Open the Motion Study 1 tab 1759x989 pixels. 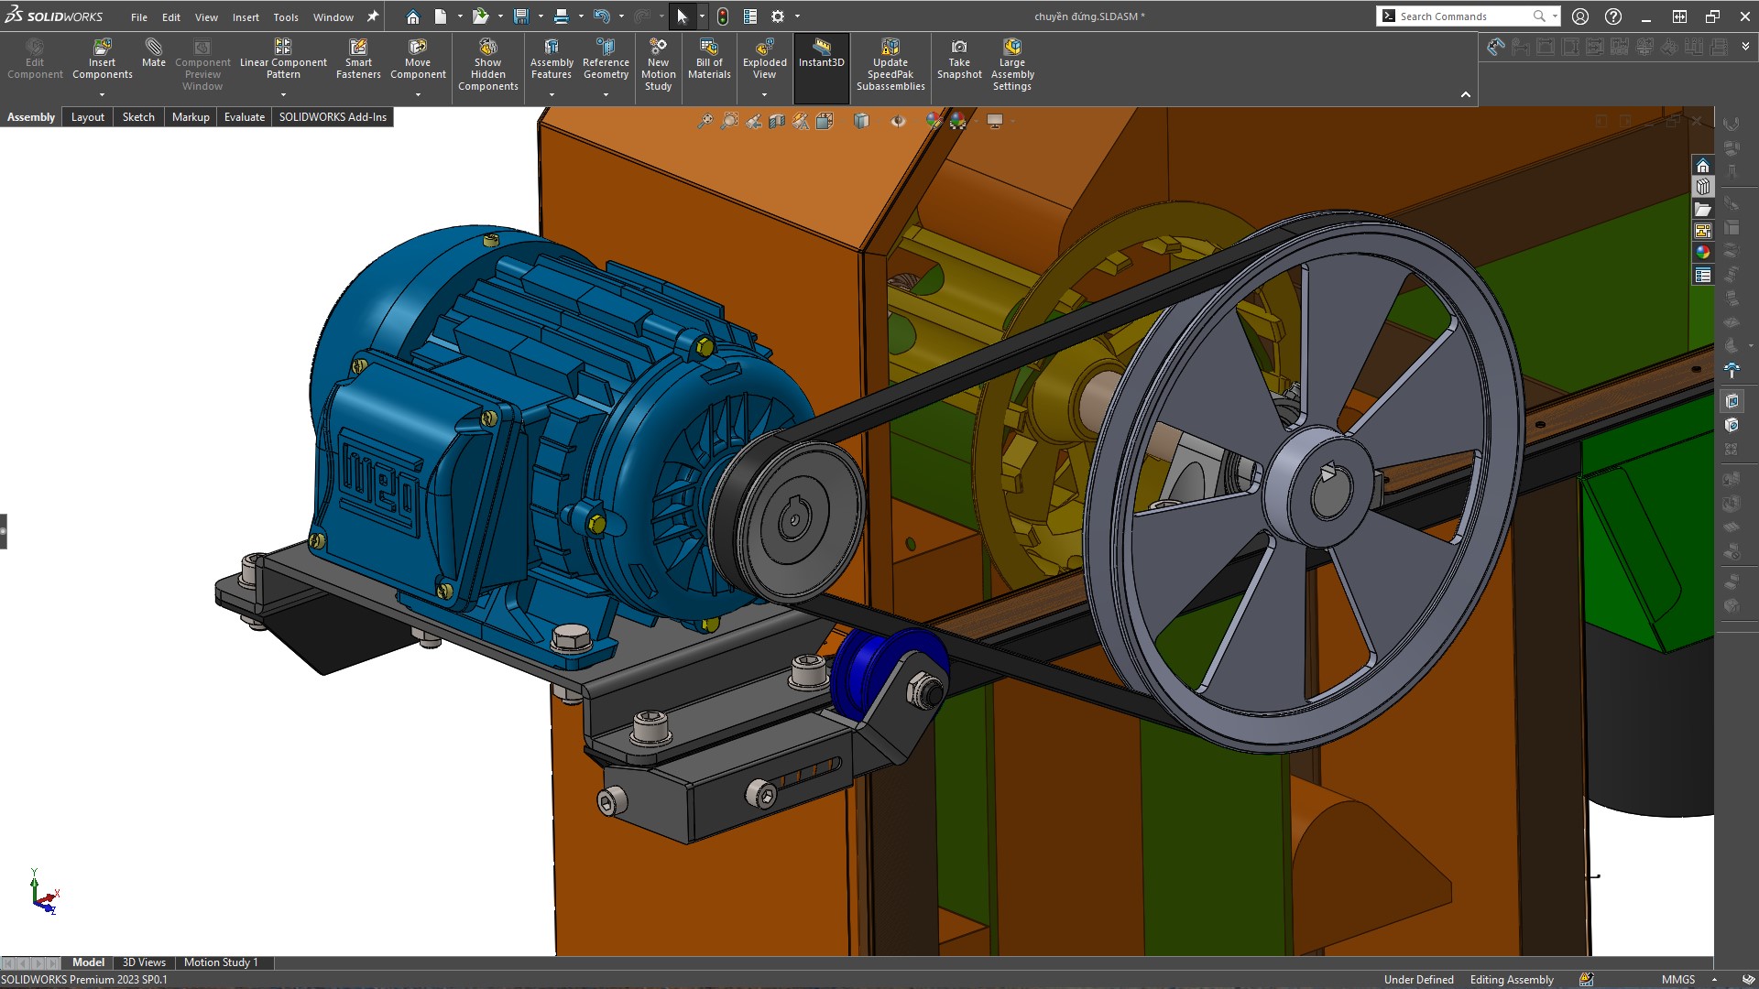[x=221, y=962]
